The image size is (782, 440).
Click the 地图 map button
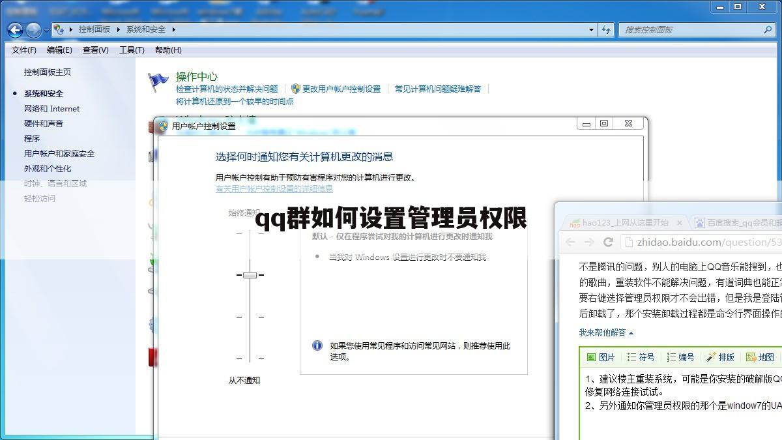pyautogui.click(x=760, y=357)
